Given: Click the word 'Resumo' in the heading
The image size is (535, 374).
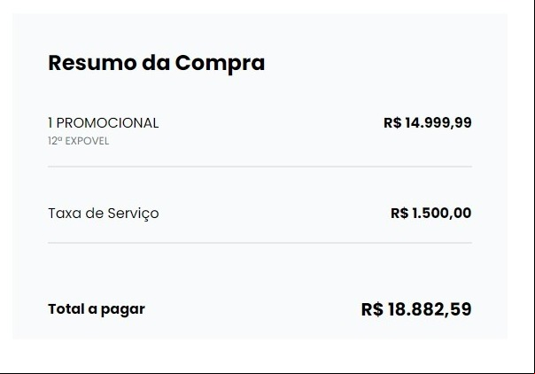Looking at the screenshot, I should click(x=92, y=63).
